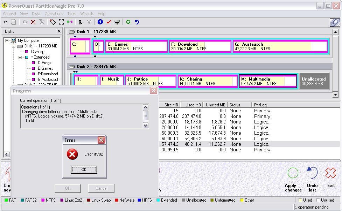Screen dimensions: 342x211
Task: Close the Disks side panel with its X
Action: [x=59, y=31]
